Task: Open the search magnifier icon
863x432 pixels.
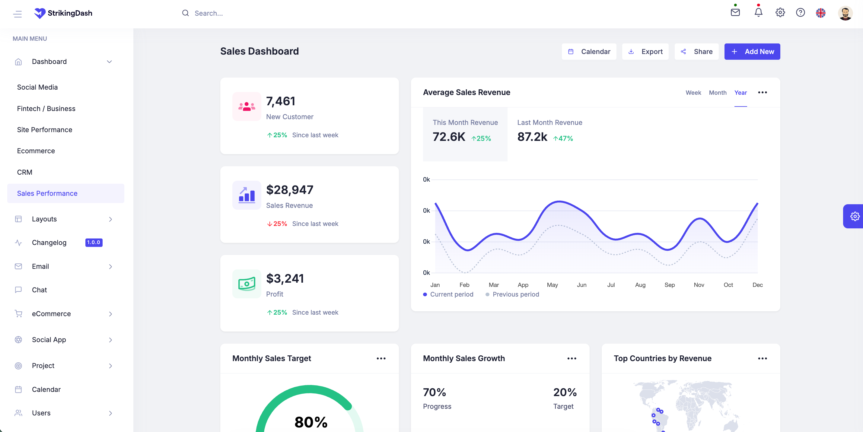Action: pyautogui.click(x=185, y=13)
